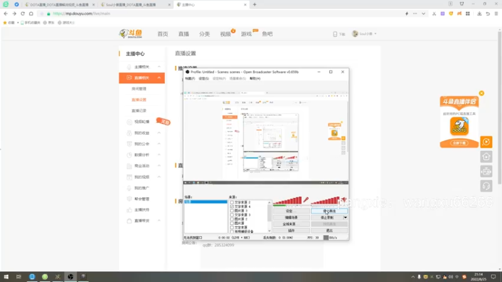Click the browser refresh button

coord(23,14)
